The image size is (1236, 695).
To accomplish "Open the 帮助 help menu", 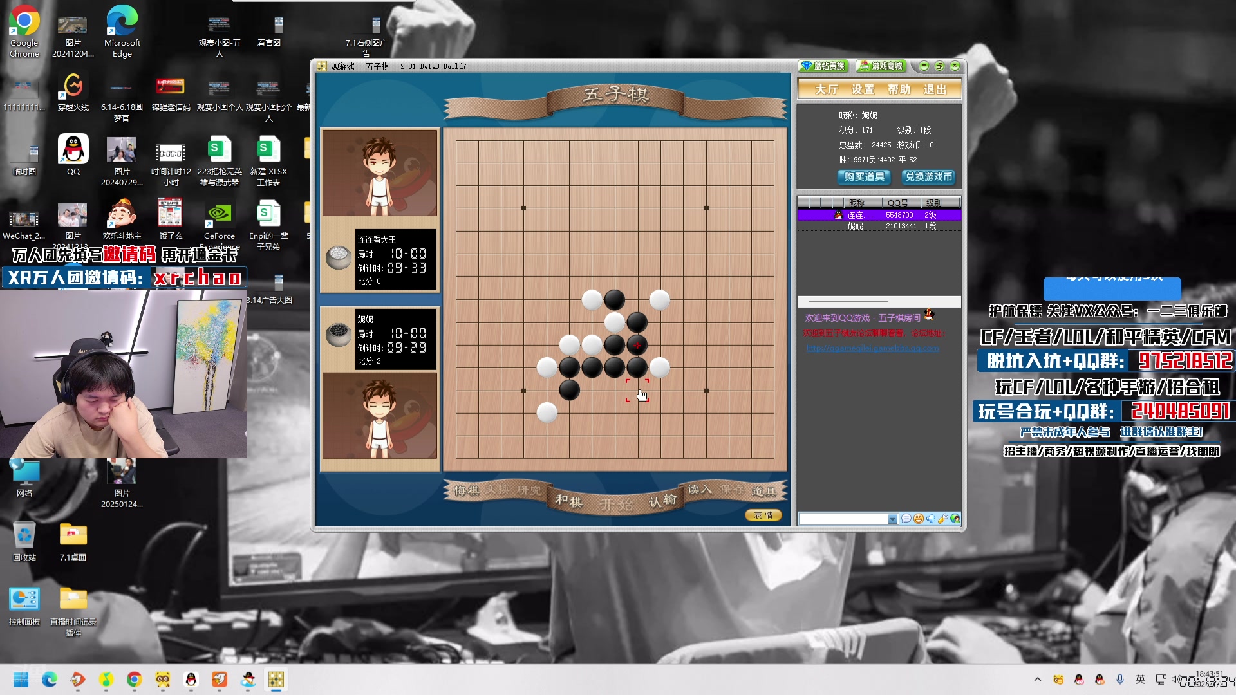I will pyautogui.click(x=899, y=89).
